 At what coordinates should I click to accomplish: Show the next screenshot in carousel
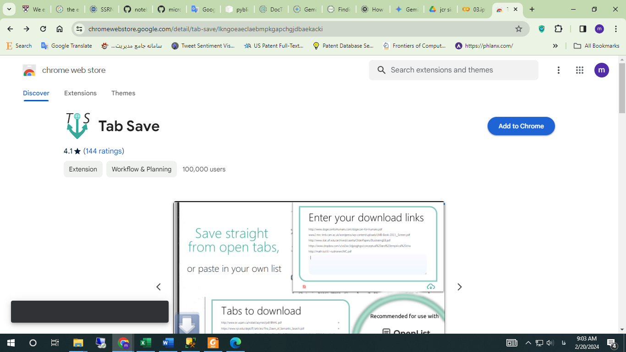460,287
